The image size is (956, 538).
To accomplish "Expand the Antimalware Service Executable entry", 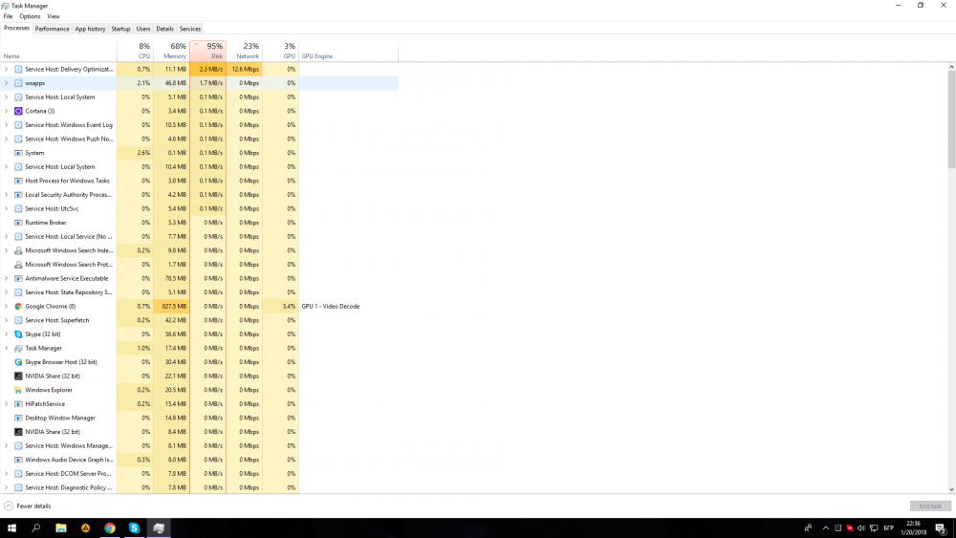I will [6, 278].
